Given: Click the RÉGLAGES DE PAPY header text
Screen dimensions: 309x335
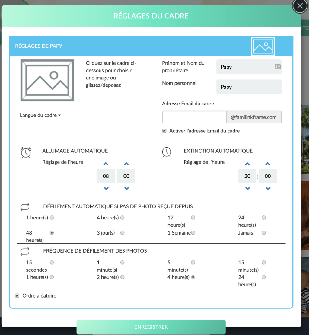Looking at the screenshot, I should pyautogui.click(x=39, y=46).
